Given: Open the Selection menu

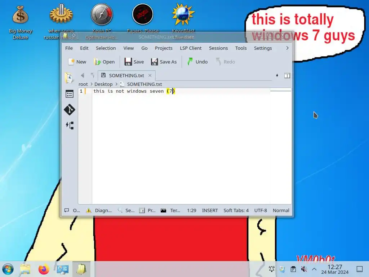Looking at the screenshot, I should tap(106, 48).
